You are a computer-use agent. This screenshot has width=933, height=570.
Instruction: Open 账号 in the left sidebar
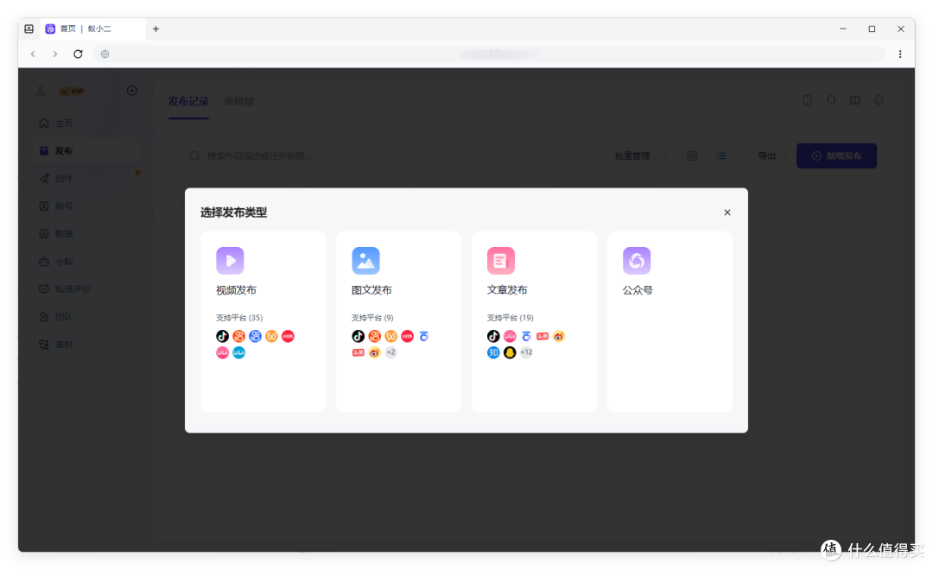click(85, 206)
